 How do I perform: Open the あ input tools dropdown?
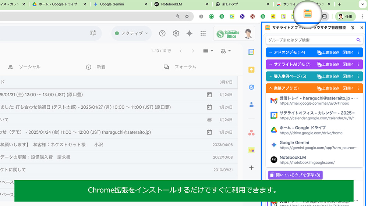226,51
